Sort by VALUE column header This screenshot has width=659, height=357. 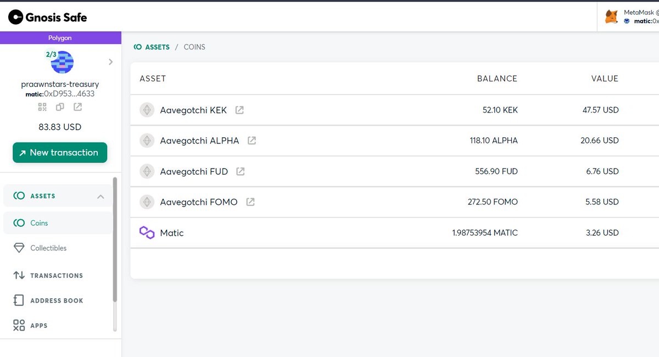click(605, 79)
